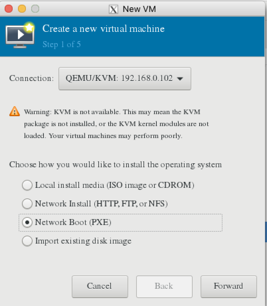Click the Cancel button
Image resolution: width=267 pixels, height=306 pixels.
[x=100, y=286]
